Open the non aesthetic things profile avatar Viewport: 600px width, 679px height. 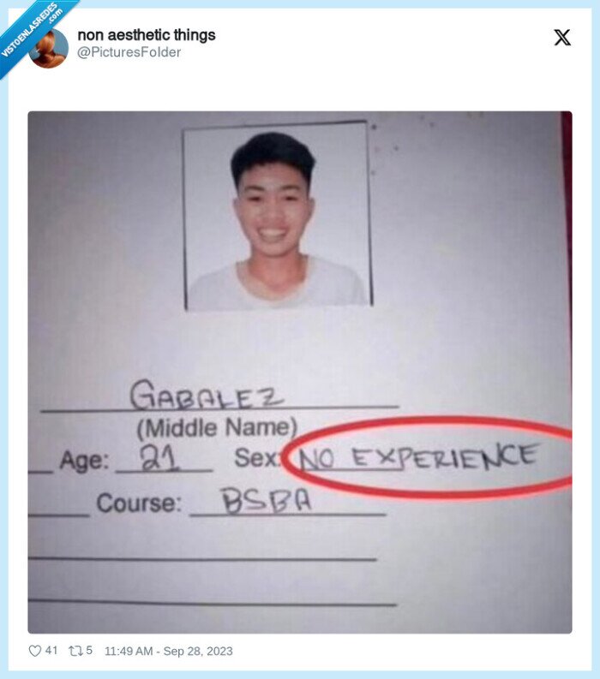pos(49,48)
